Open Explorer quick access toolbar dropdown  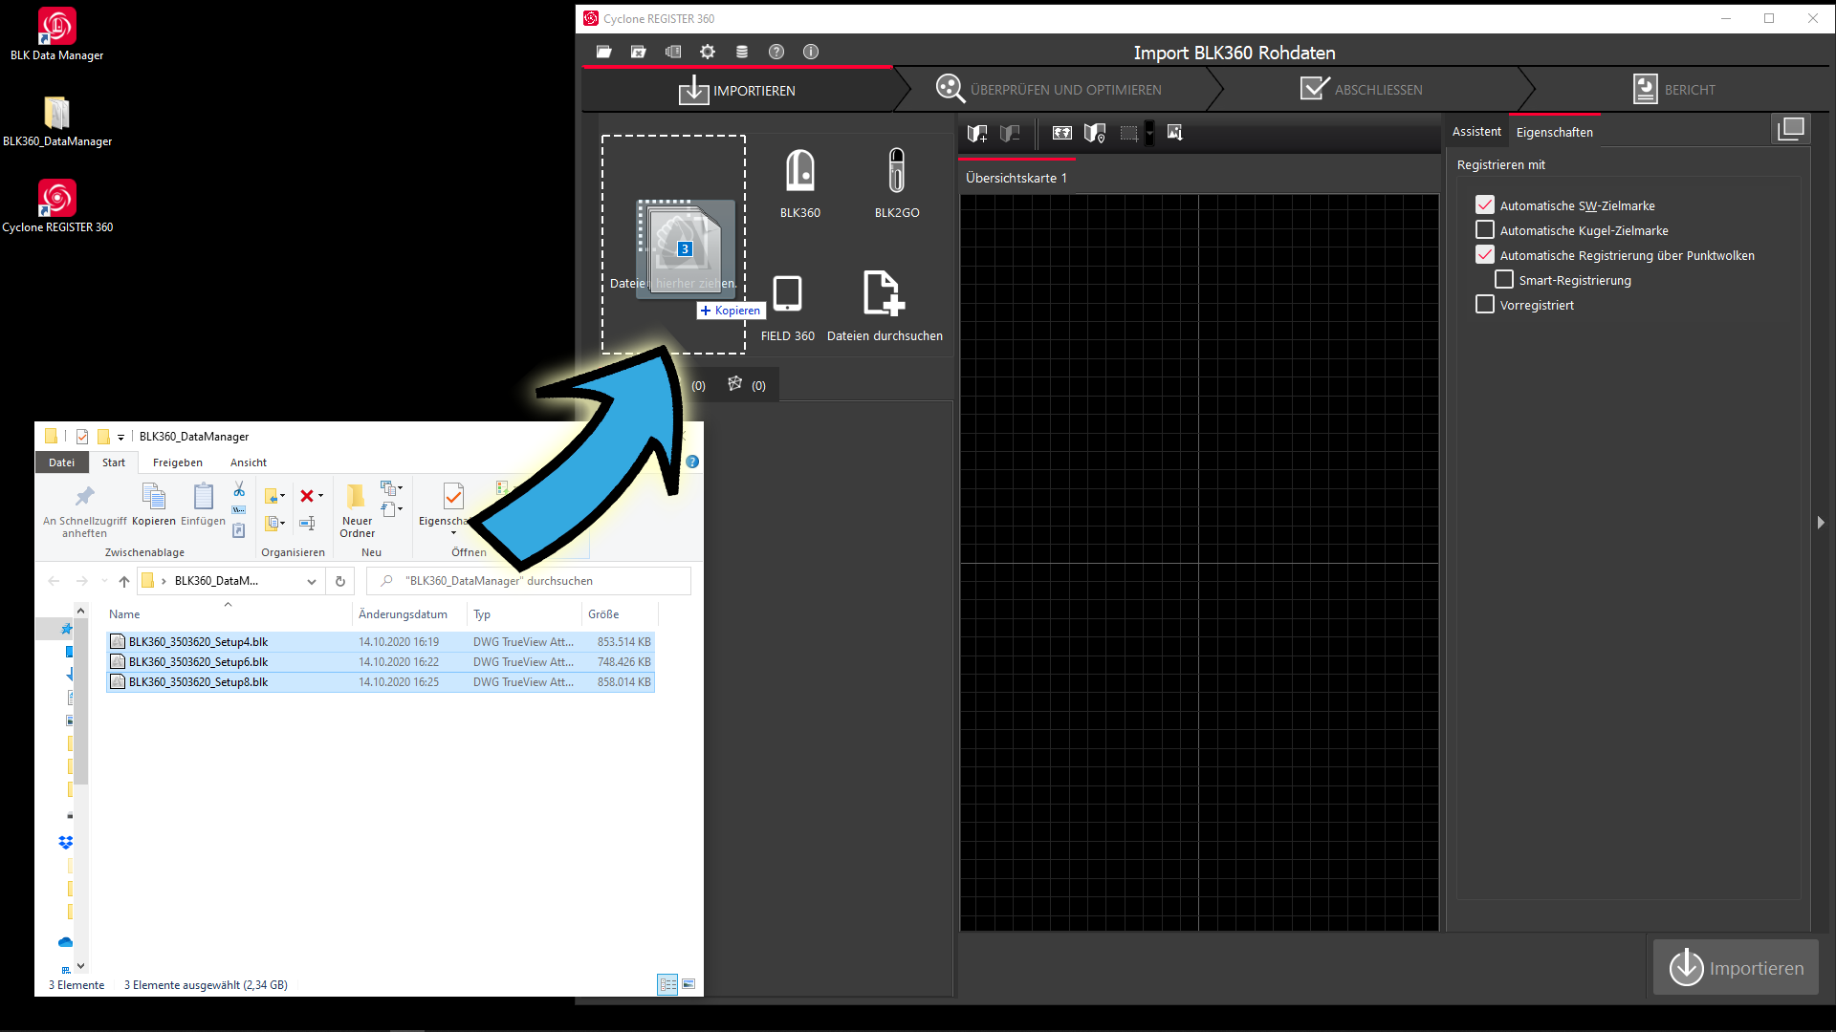[120, 437]
